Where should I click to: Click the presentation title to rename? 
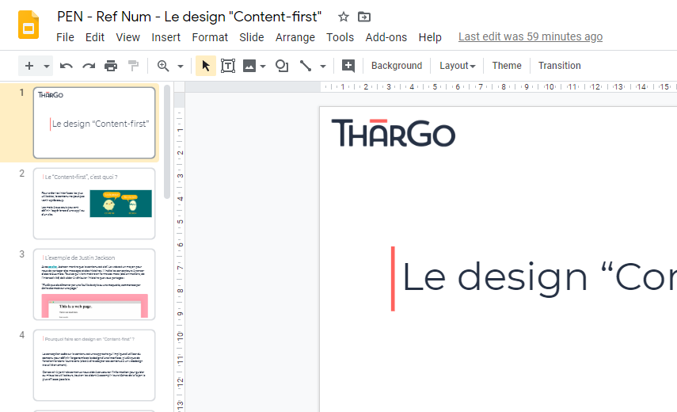tap(189, 17)
